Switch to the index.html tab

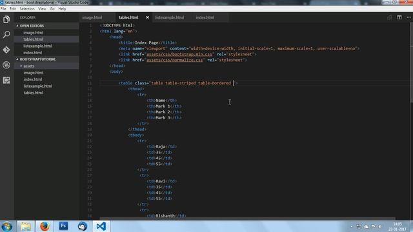pos(205,17)
